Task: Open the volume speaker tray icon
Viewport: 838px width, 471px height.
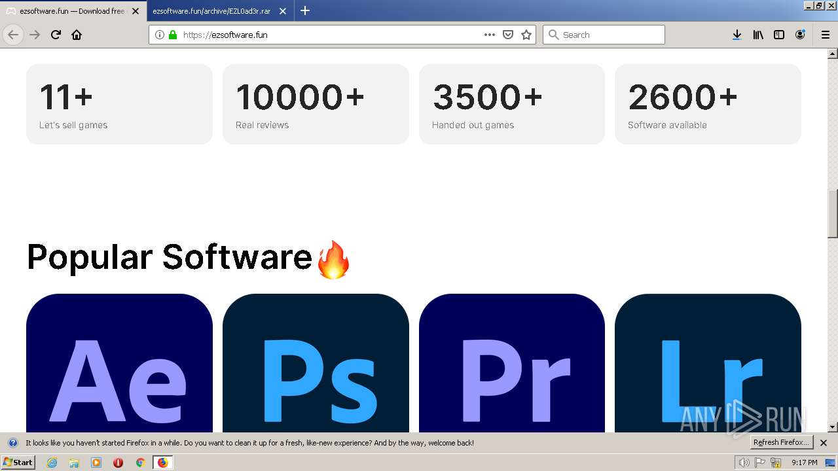Action: tap(744, 462)
